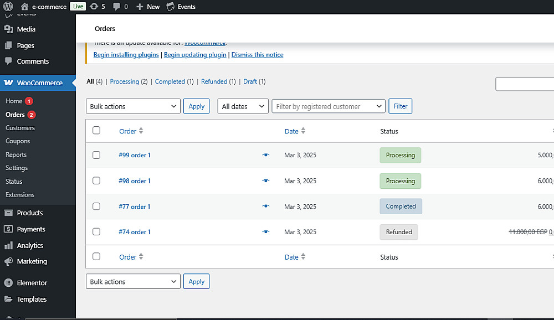
Task: Open Elementor in the sidebar
Action: (x=32, y=283)
